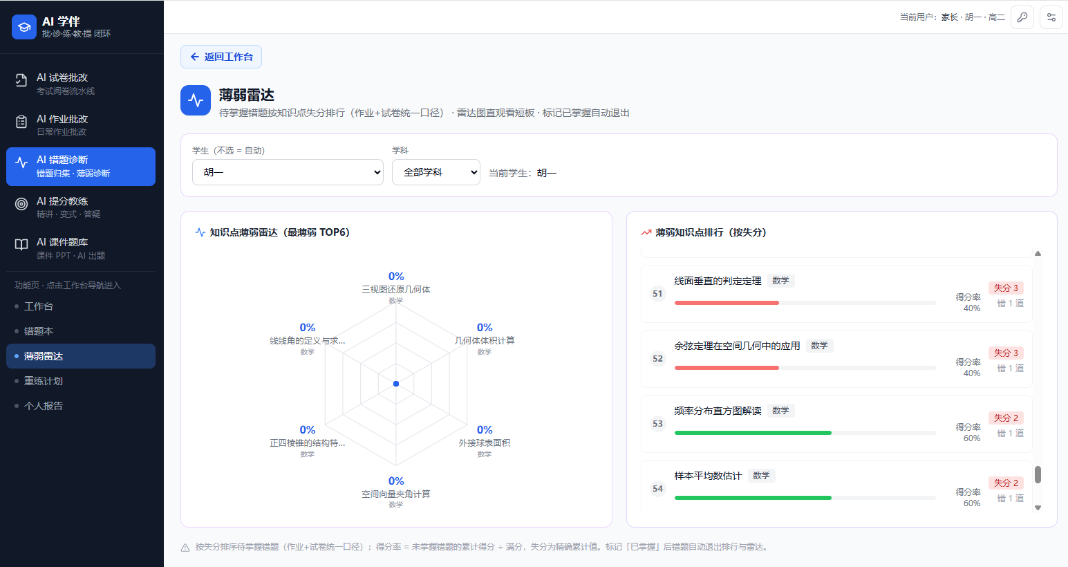Viewport: 1068px width, 567px height.
Task: Click 当前用户 家长·胡一·高二 text
Action: [x=952, y=17]
